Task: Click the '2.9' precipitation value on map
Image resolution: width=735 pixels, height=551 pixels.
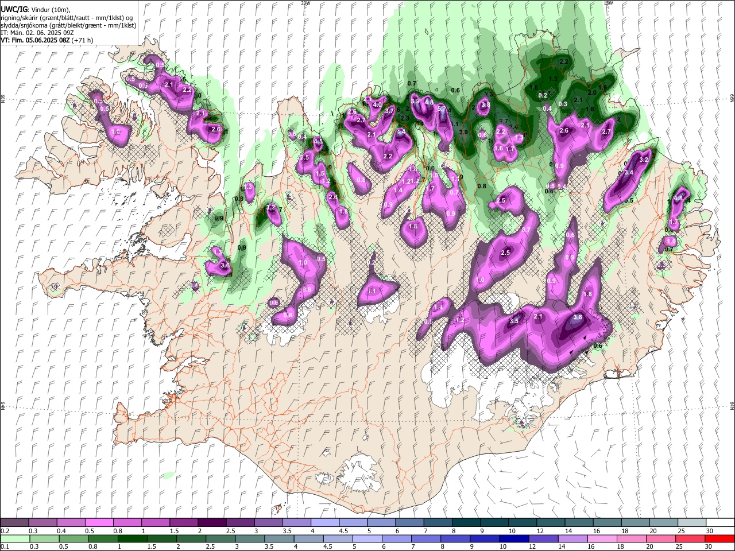Action: click(x=463, y=133)
